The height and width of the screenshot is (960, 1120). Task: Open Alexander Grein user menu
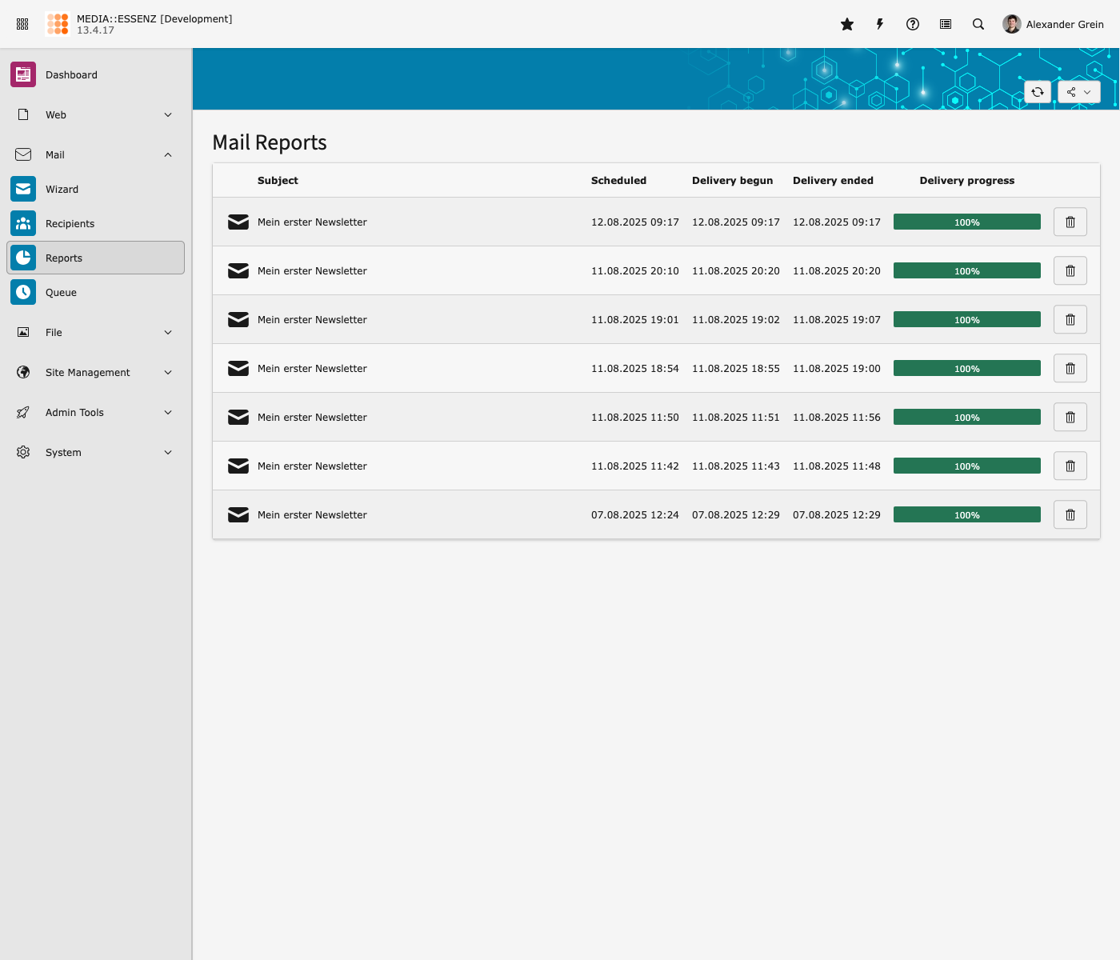click(x=1053, y=25)
